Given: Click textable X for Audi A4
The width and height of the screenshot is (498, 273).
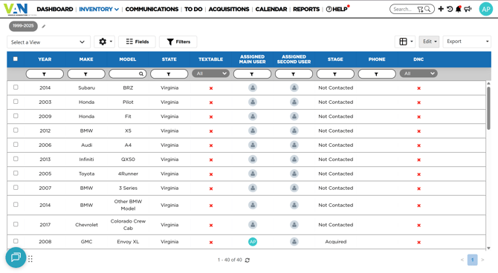Looking at the screenshot, I should click(x=211, y=145).
